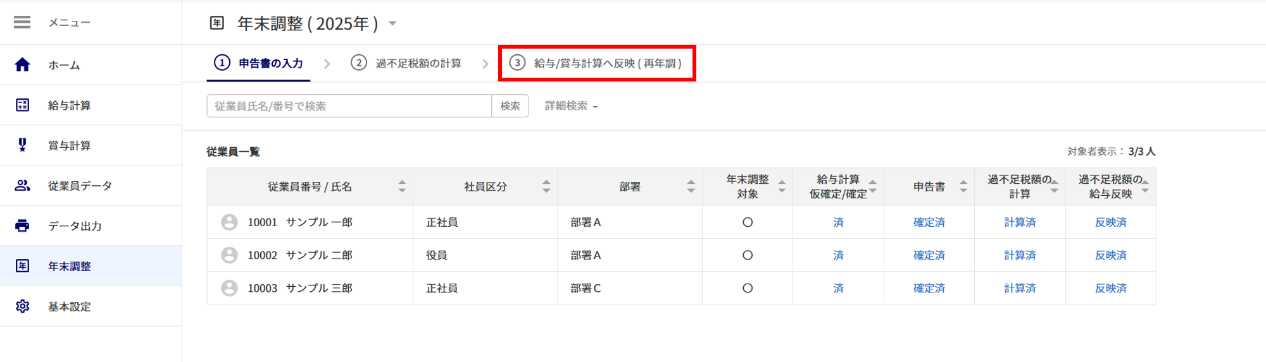
Task: Go to step 3 給与/賞与計算へ反映 tab
Action: click(x=596, y=63)
